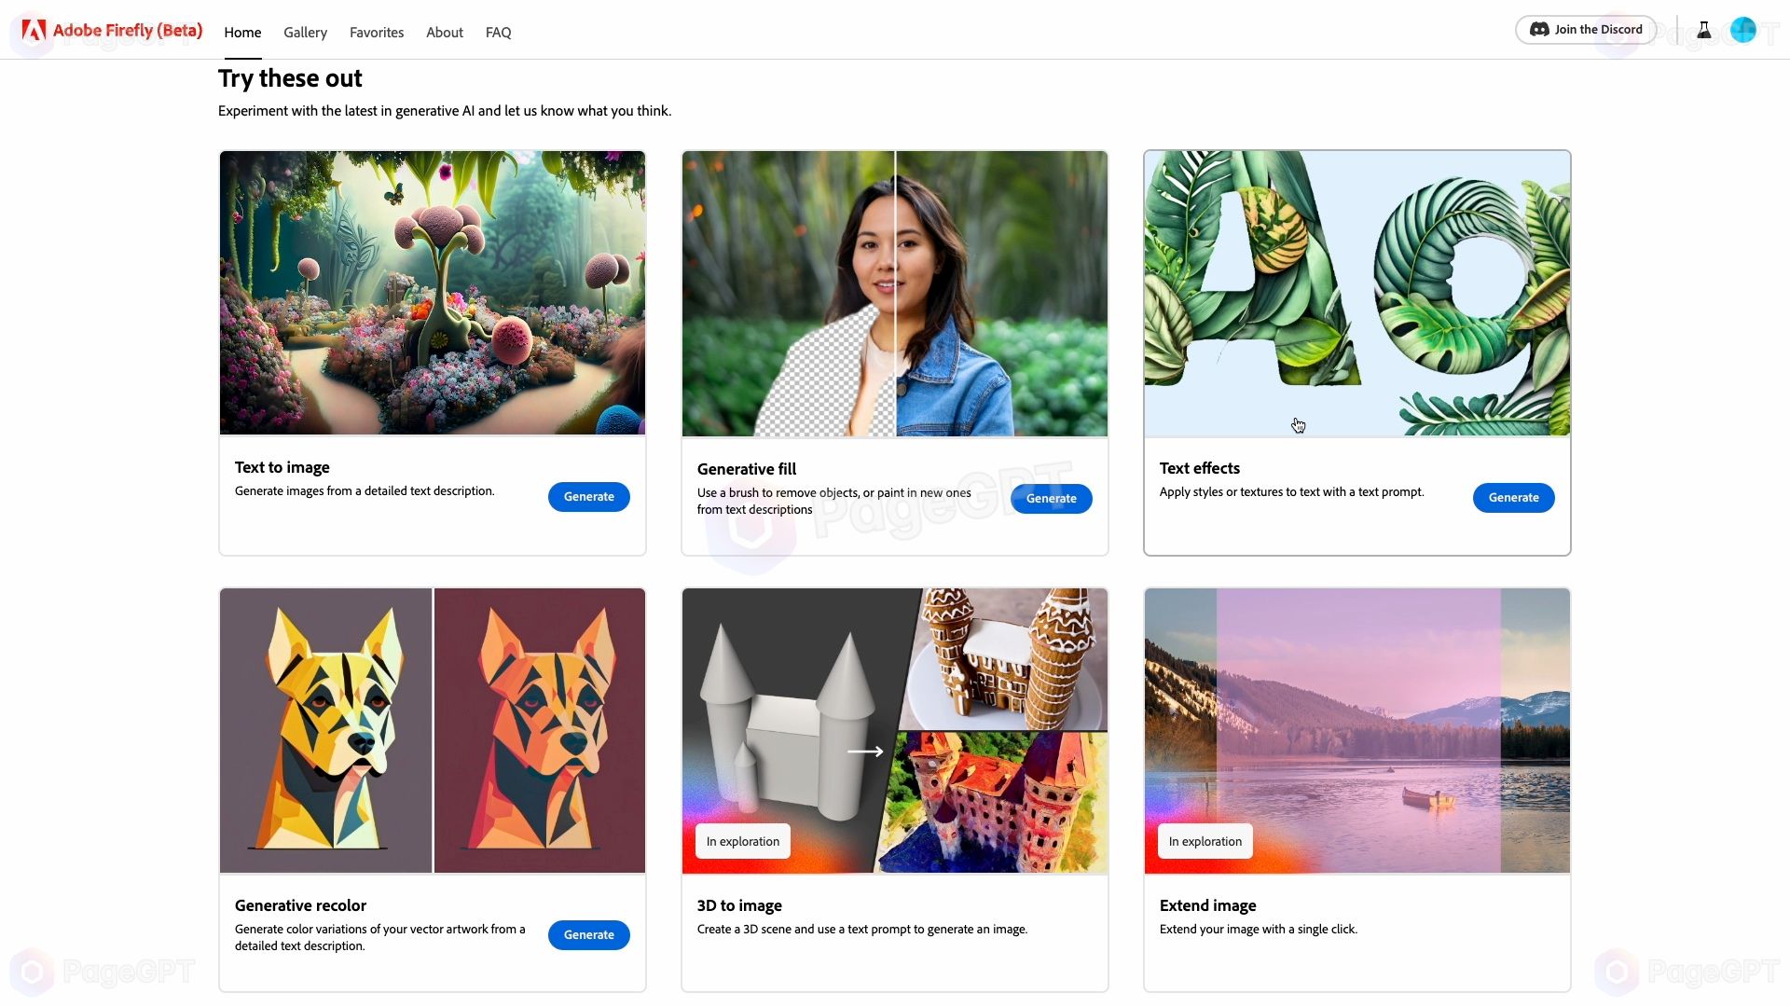Click the Text effects preview icon
The height and width of the screenshot is (1007, 1790).
tap(1356, 293)
